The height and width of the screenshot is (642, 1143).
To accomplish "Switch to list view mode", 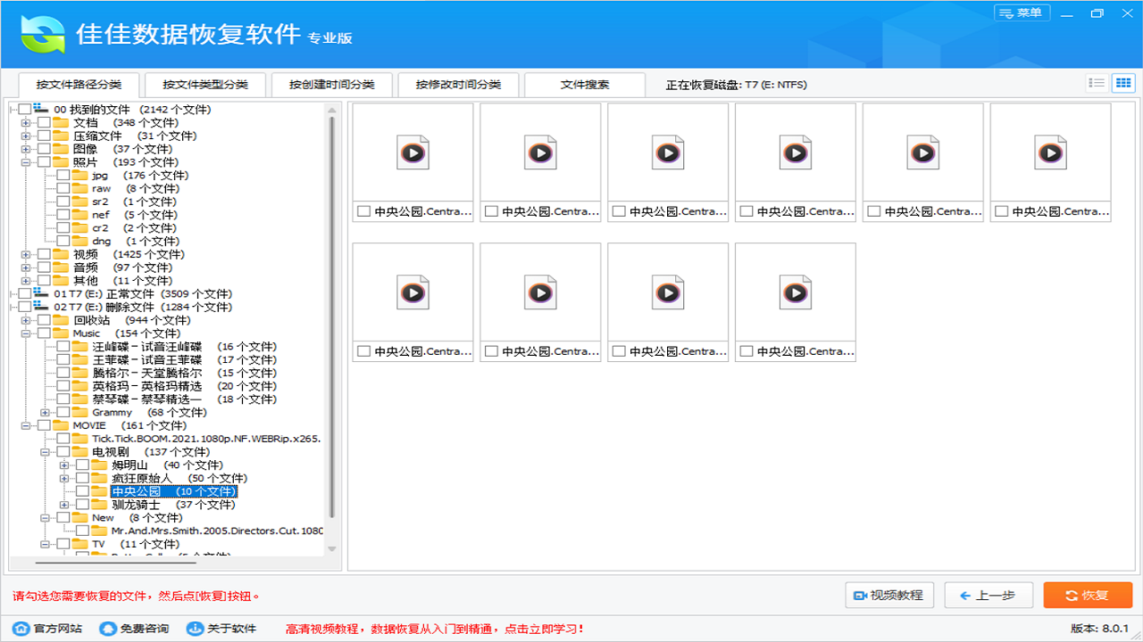I will 1097,82.
